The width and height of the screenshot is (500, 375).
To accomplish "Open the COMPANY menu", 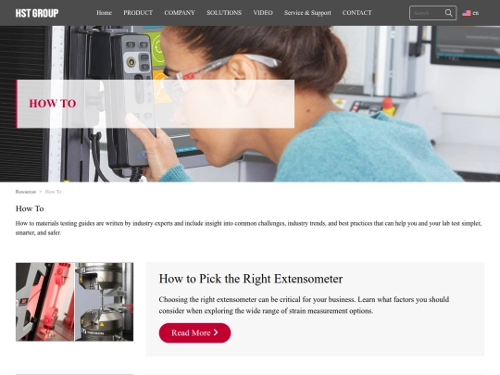I will click(180, 13).
